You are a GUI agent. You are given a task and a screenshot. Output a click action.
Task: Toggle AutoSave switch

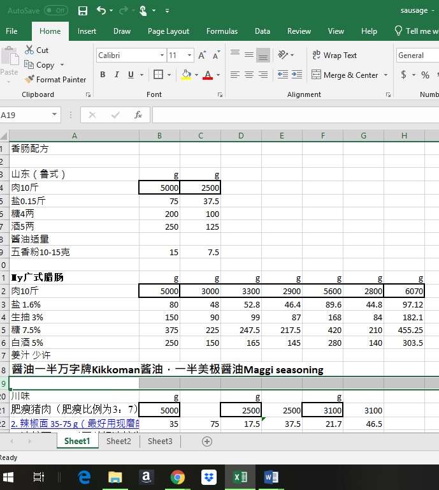click(x=55, y=11)
